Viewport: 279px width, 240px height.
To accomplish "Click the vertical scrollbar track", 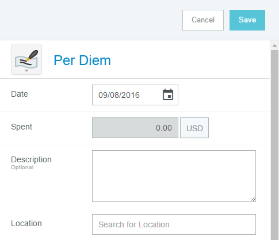I will click(274, 145).
